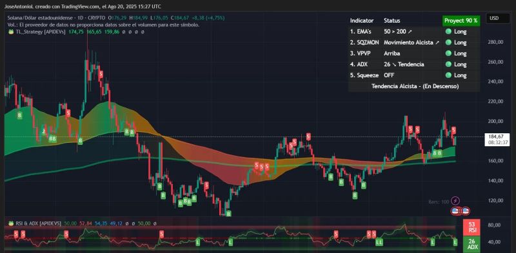Click the Movimiento Alcista status cell
The height and width of the screenshot is (253, 516).
point(412,42)
